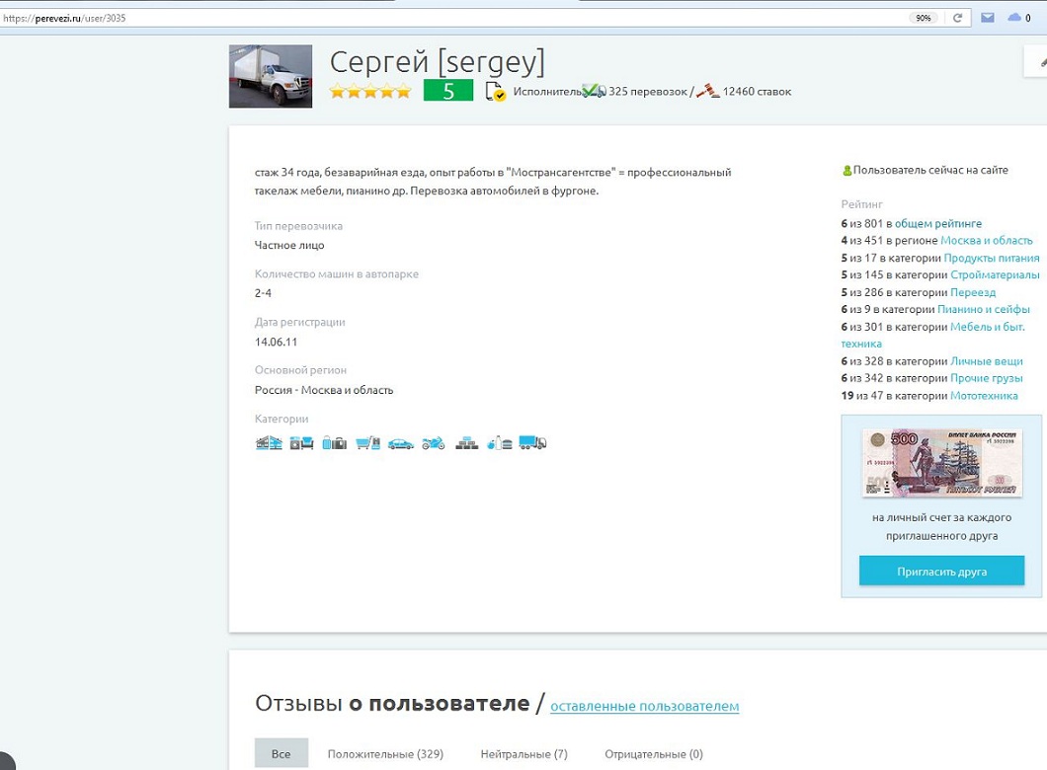This screenshot has height=770, width=1047.
Task: Click the passenger car category icon
Action: 401,443
